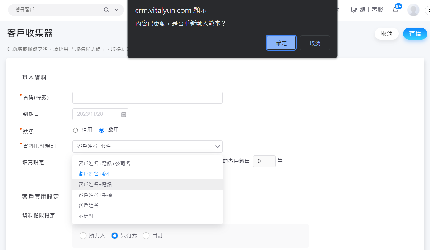Open the notification bell icon
The image size is (430, 250).
pos(395,10)
